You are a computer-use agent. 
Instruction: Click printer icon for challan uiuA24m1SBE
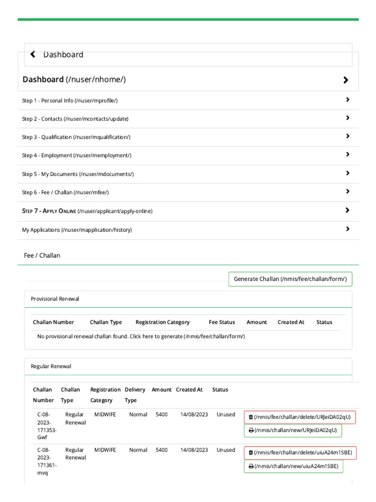click(251, 466)
